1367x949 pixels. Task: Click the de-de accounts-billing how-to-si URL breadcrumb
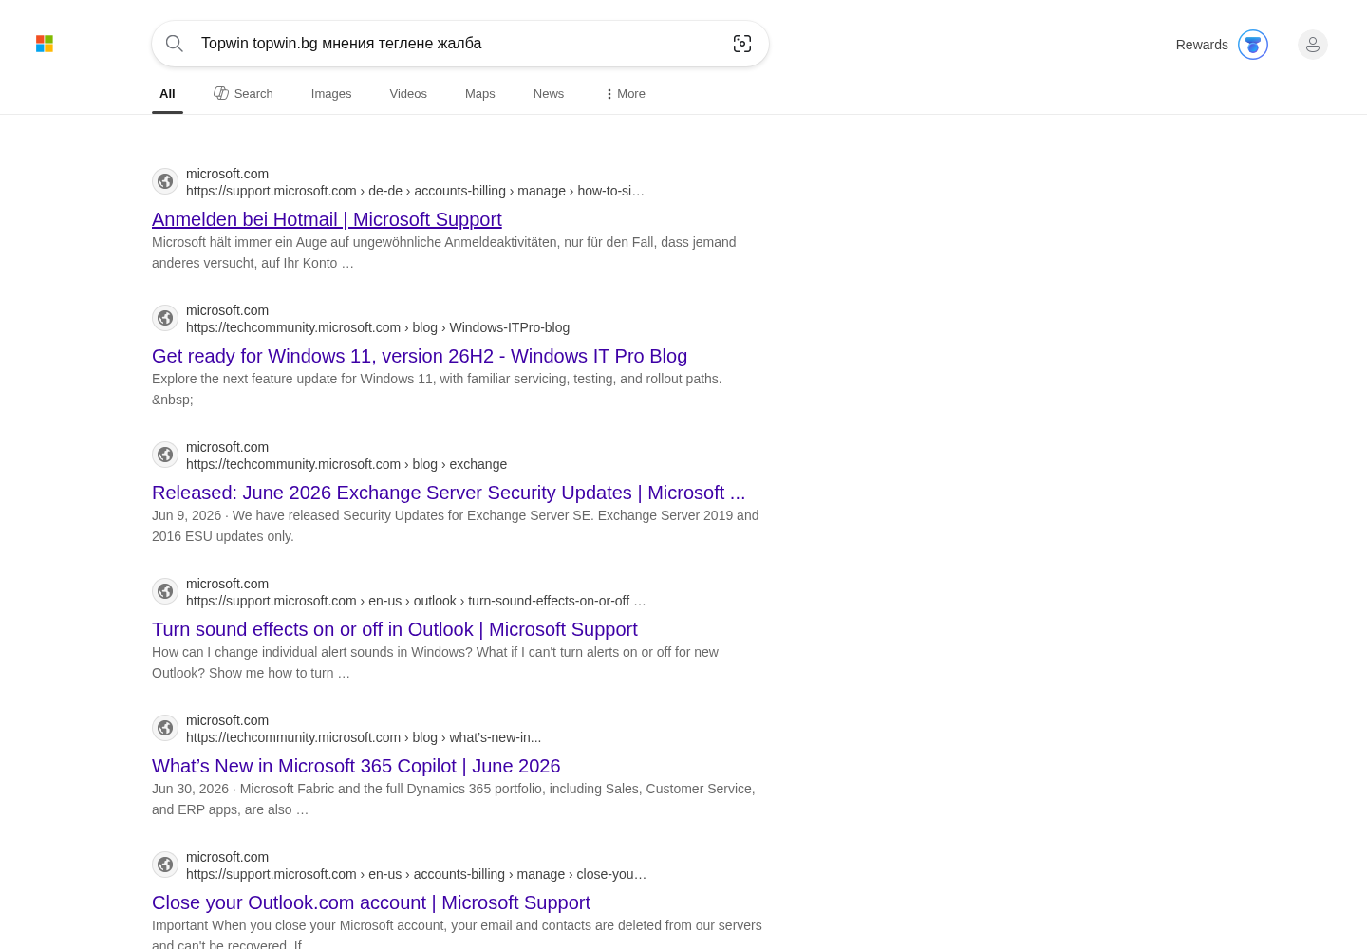(x=415, y=191)
